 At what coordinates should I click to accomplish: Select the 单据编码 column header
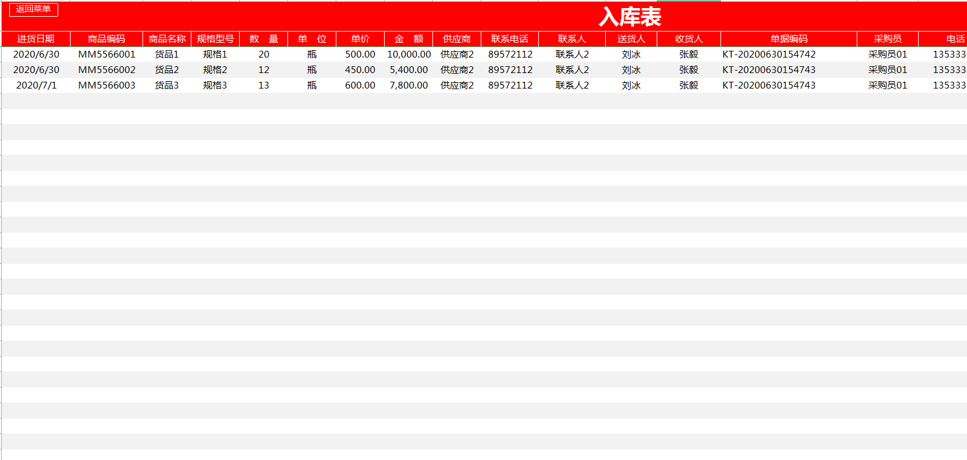788,38
